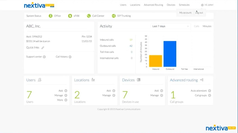The width and height of the screenshot is (238, 133).
Task: Click the More link in Users card
Action: [x=60, y=100]
